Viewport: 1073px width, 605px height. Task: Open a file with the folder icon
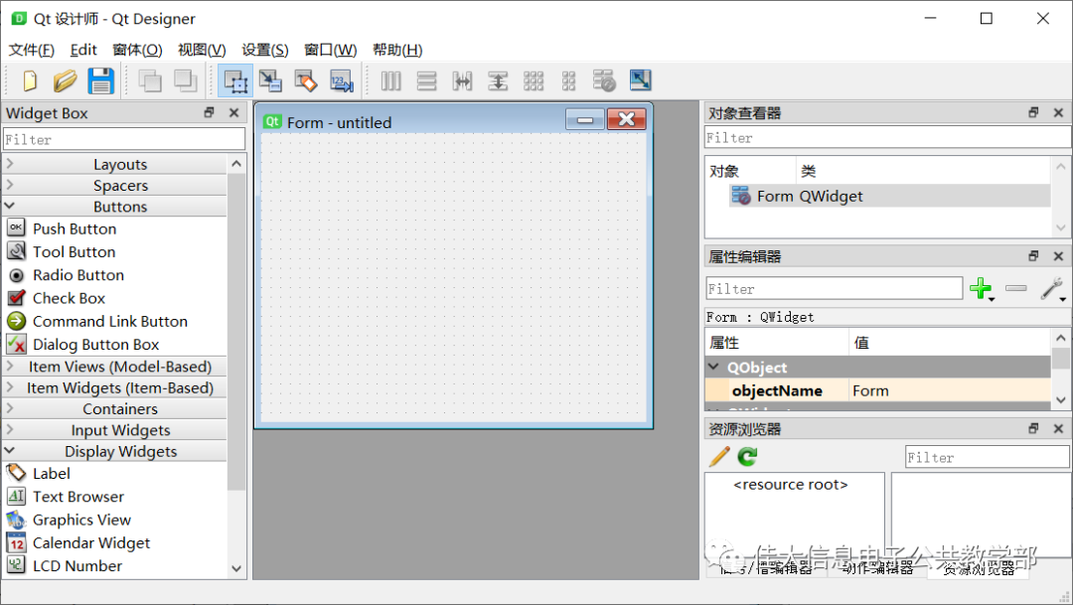point(65,80)
